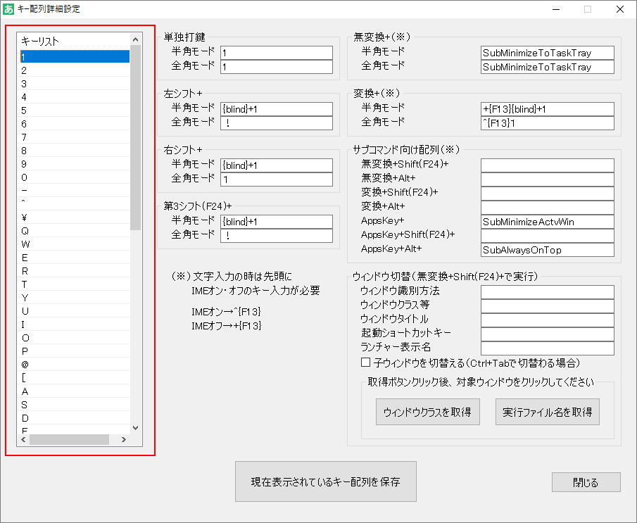Screen dimensions: 637x523
Task: Click the ウィンドウタイトル input field
Action: pos(548,320)
